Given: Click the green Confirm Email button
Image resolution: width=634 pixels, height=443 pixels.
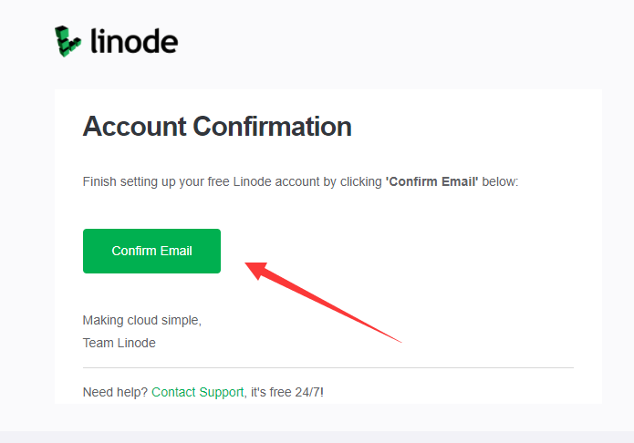Looking at the screenshot, I should click(151, 251).
